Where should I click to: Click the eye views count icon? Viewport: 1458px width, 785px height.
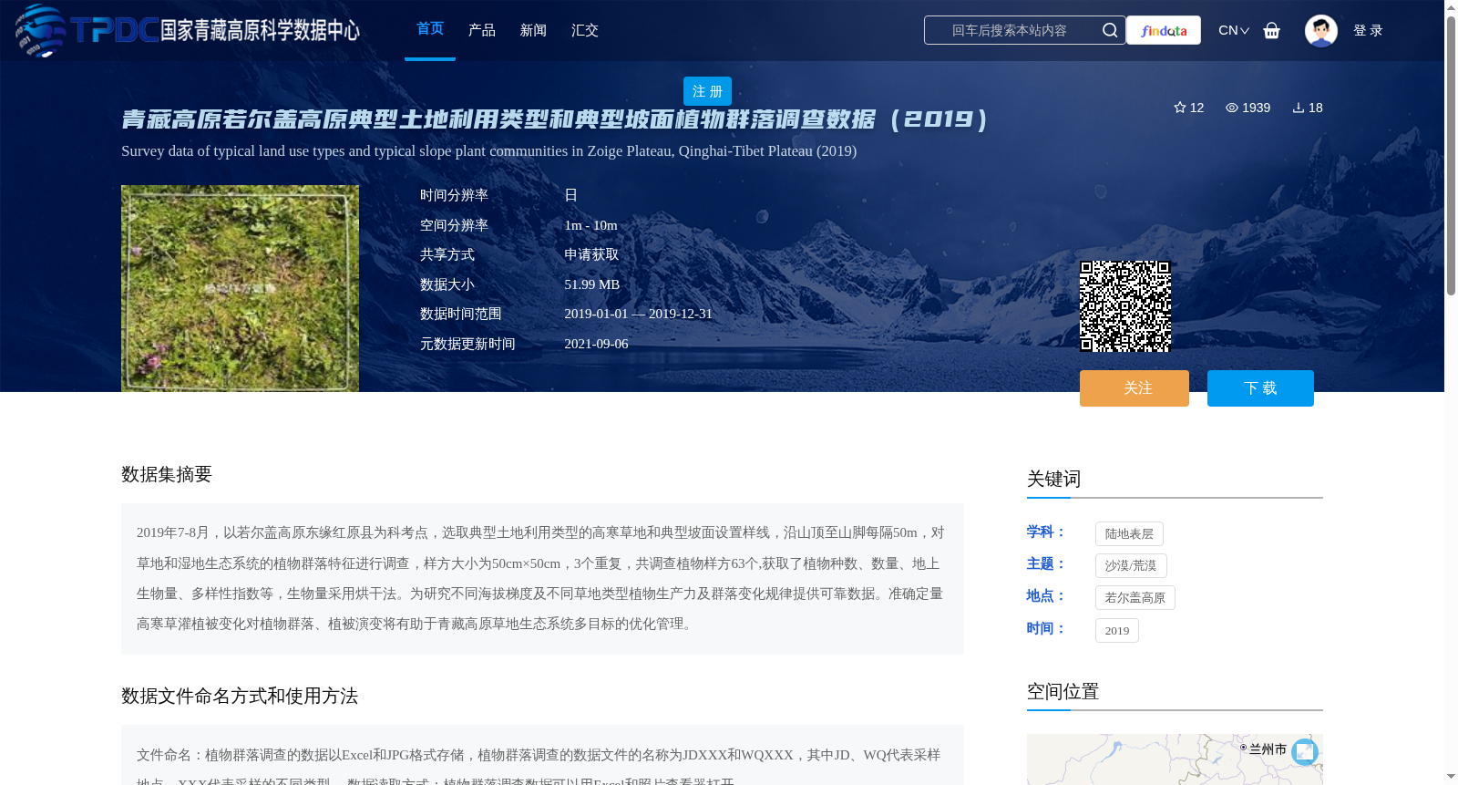pos(1232,108)
